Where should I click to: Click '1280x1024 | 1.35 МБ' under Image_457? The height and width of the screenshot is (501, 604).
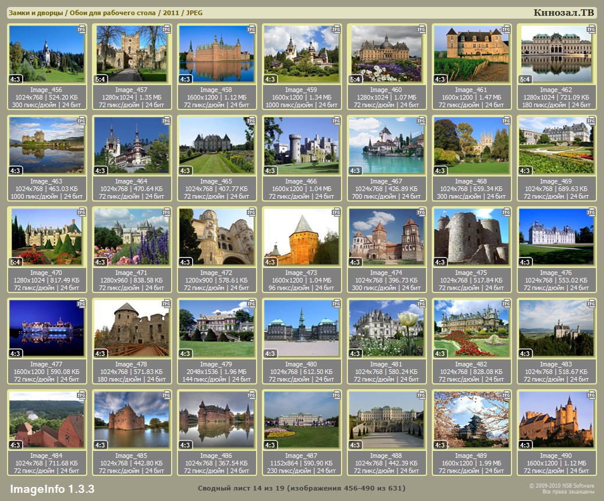(132, 97)
